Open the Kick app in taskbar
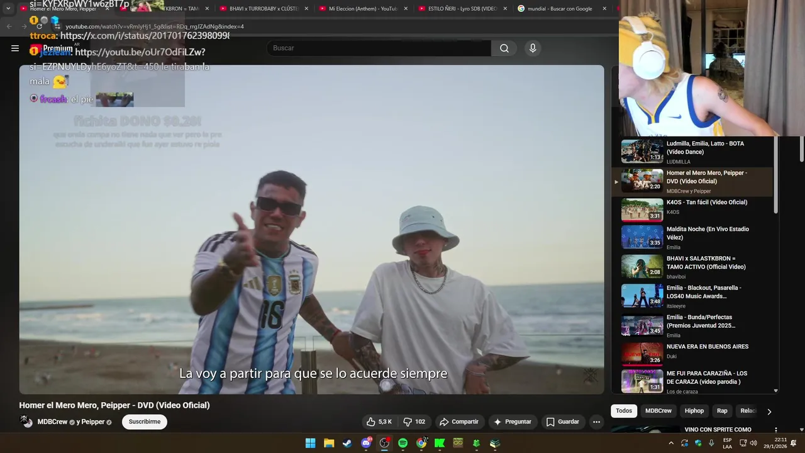Image resolution: width=805 pixels, height=453 pixels. [440, 443]
